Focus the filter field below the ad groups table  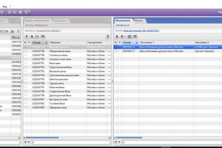click(70, 142)
